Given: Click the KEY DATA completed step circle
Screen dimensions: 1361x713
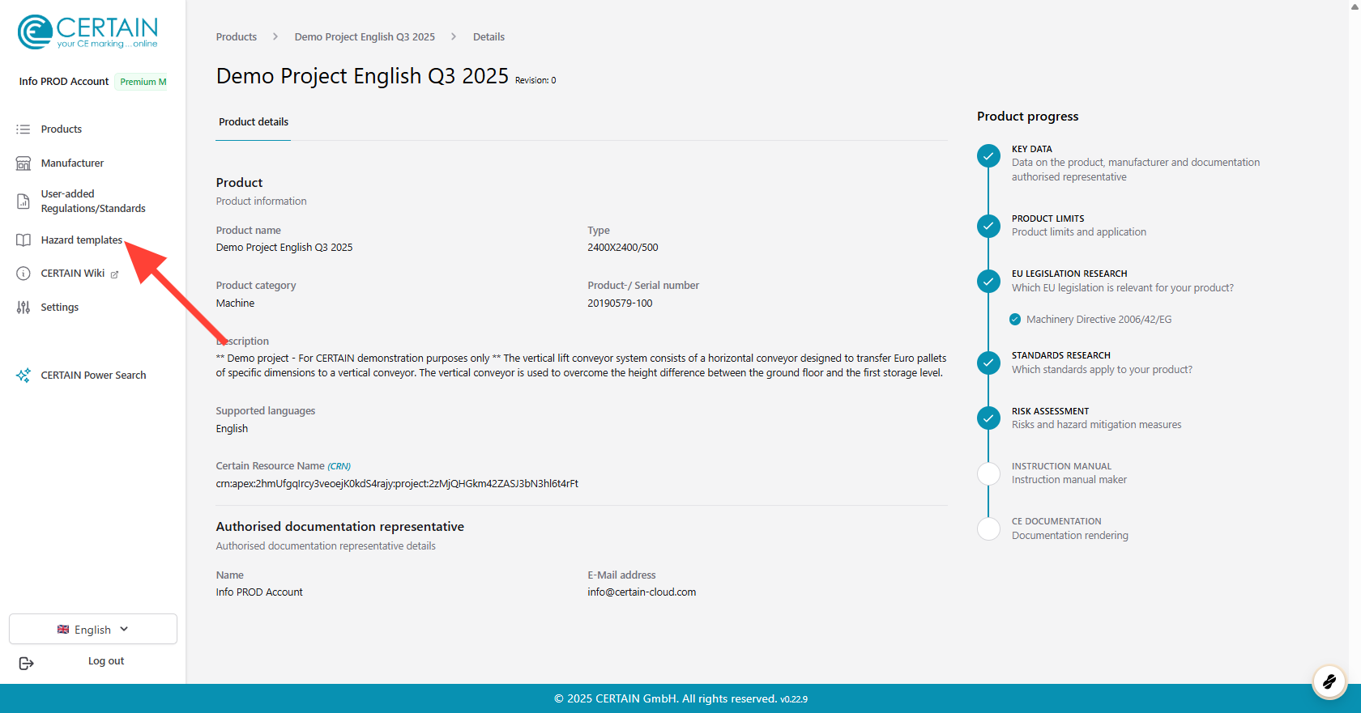Looking at the screenshot, I should point(988,156).
